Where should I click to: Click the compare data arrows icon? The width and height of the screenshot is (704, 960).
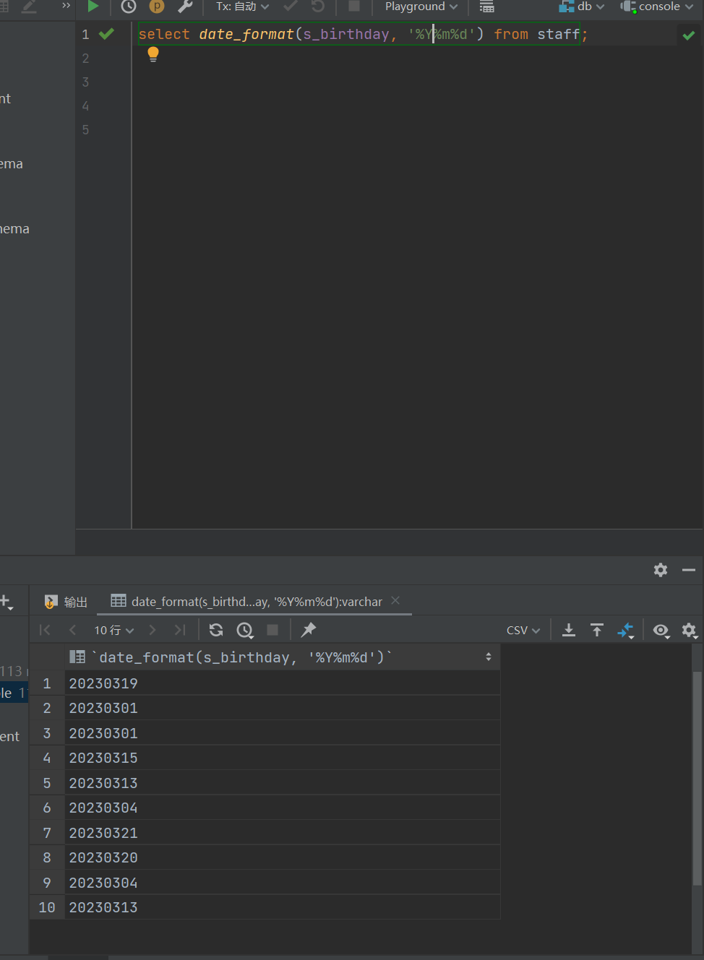[x=626, y=631]
